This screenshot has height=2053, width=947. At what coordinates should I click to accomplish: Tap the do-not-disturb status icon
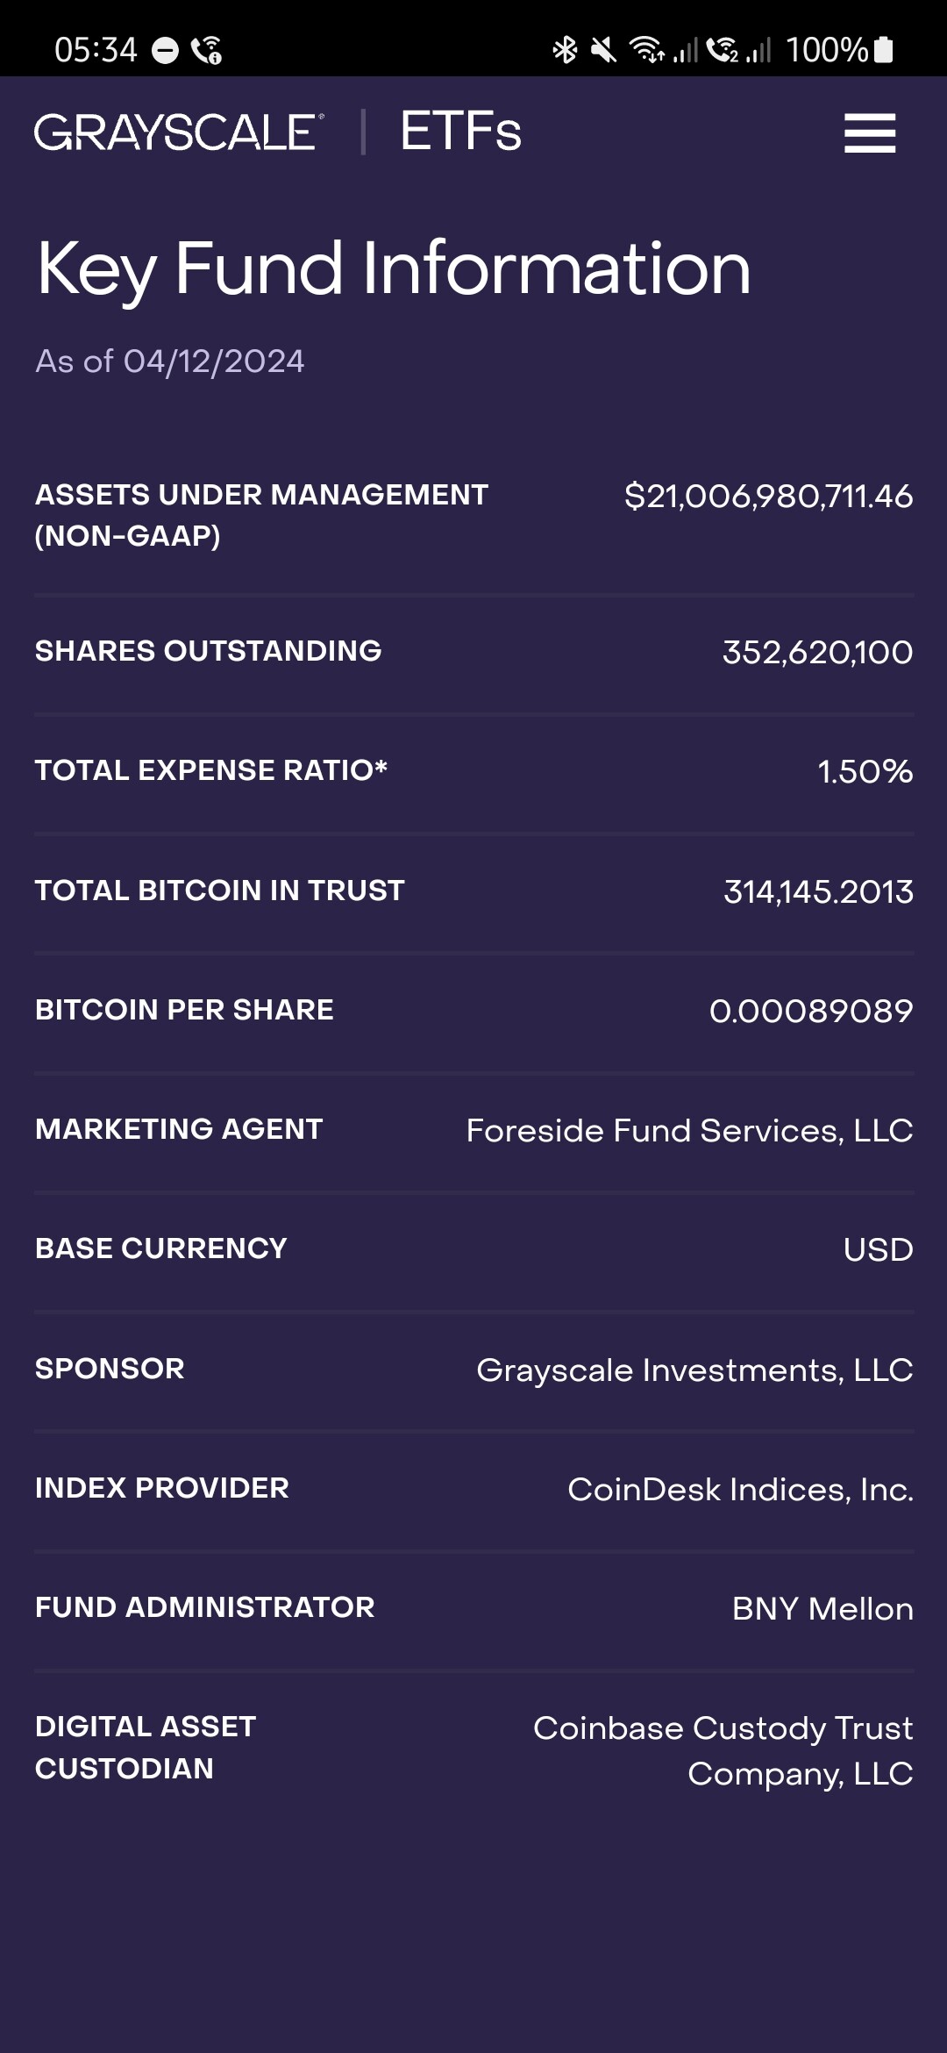pos(165,51)
